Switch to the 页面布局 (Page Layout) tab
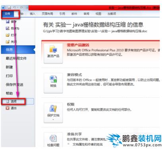 47,14
